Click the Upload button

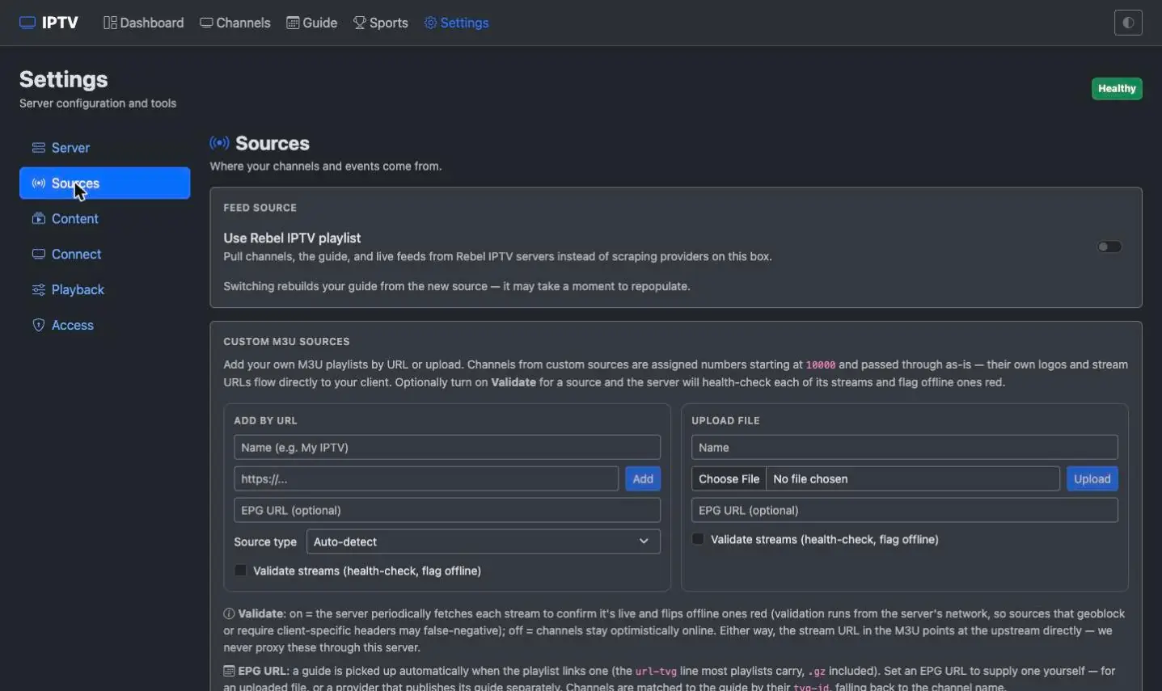pyautogui.click(x=1092, y=478)
